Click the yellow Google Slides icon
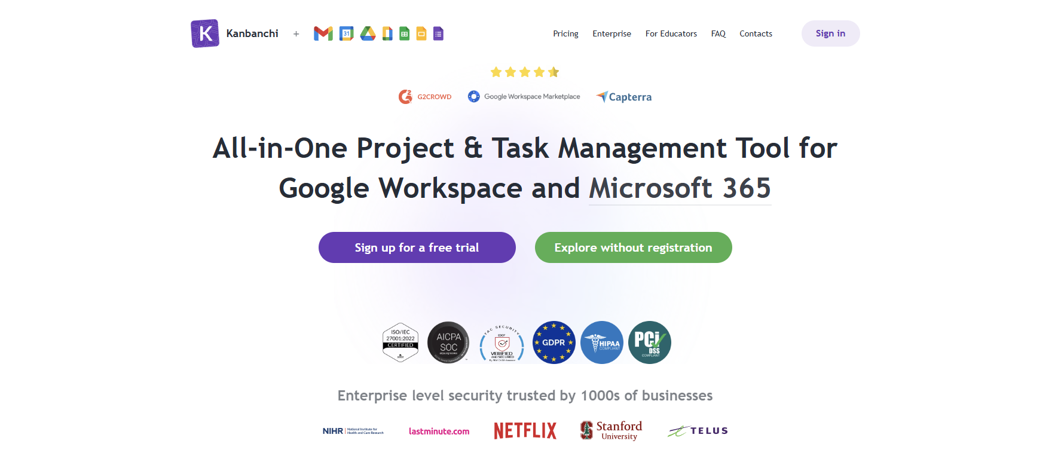1061x468 pixels. click(421, 33)
